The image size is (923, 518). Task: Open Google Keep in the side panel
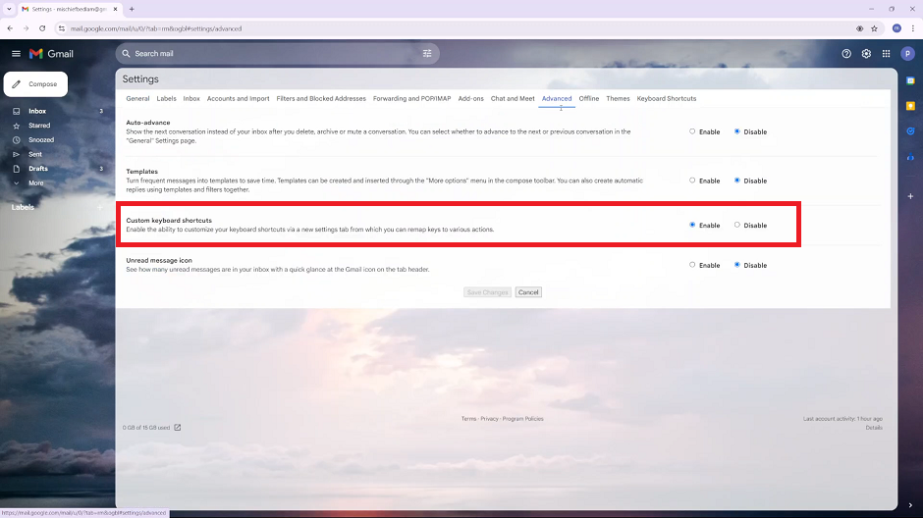910,106
